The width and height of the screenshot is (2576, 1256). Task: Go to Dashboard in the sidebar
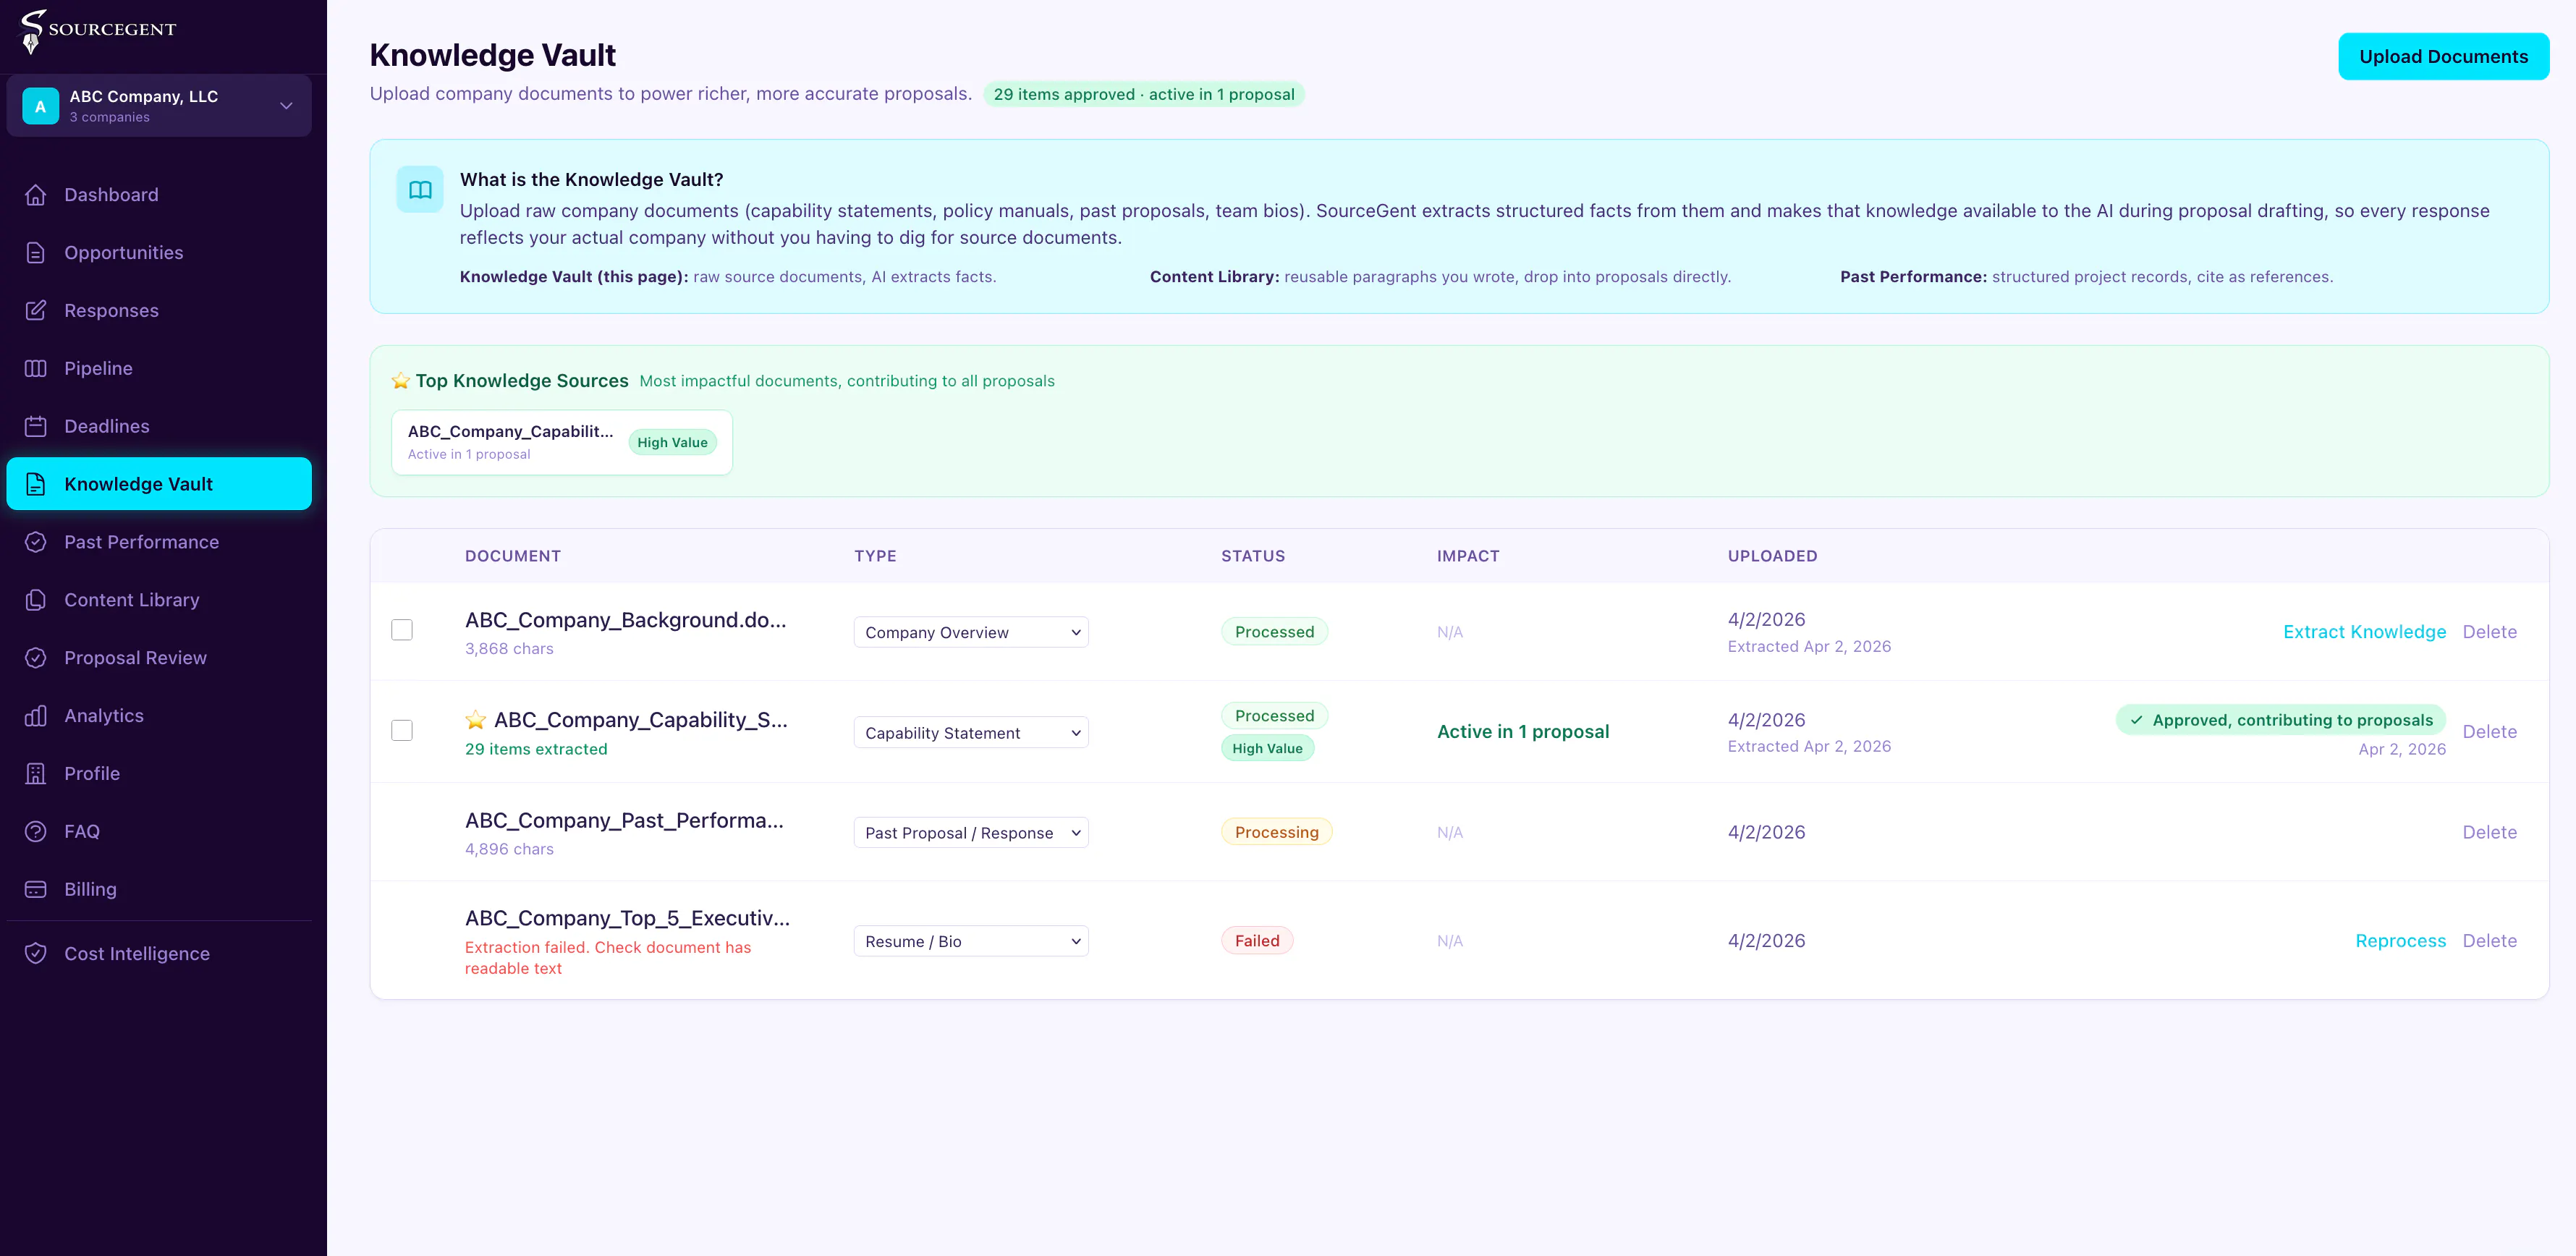159,195
